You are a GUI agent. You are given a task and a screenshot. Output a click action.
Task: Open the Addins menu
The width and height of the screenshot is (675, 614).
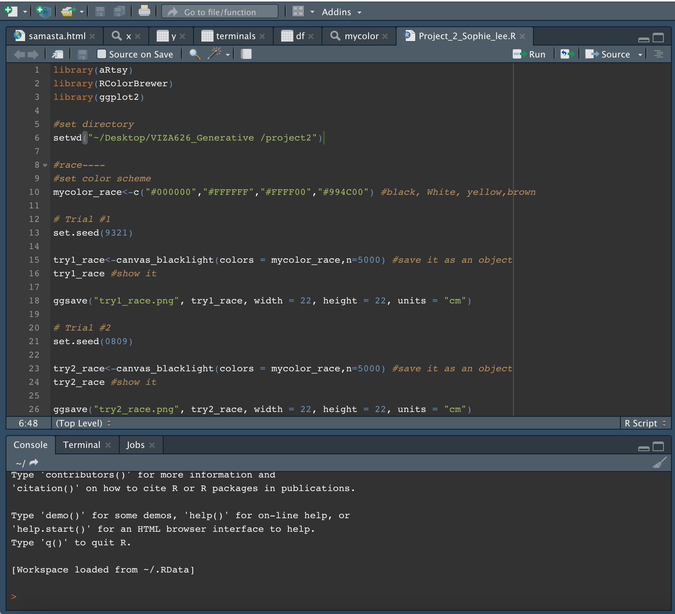click(341, 12)
